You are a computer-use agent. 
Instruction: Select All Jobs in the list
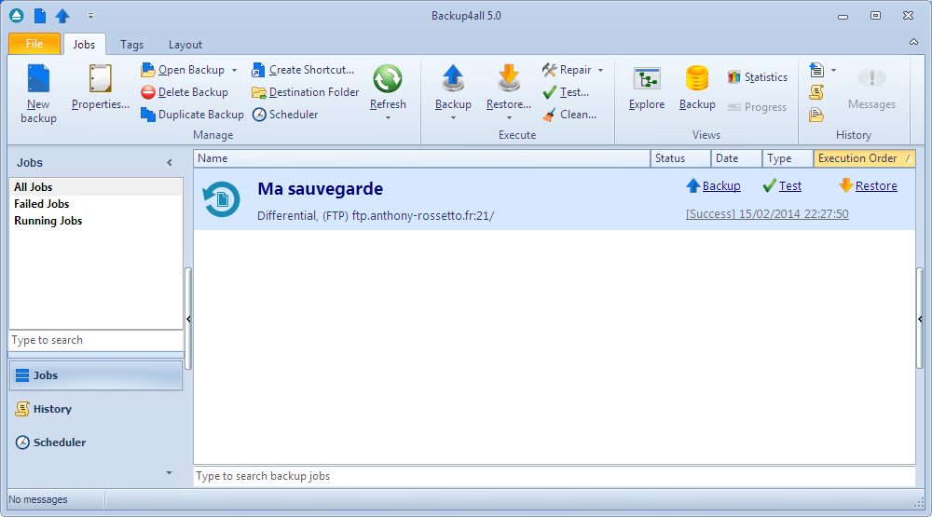coord(96,187)
